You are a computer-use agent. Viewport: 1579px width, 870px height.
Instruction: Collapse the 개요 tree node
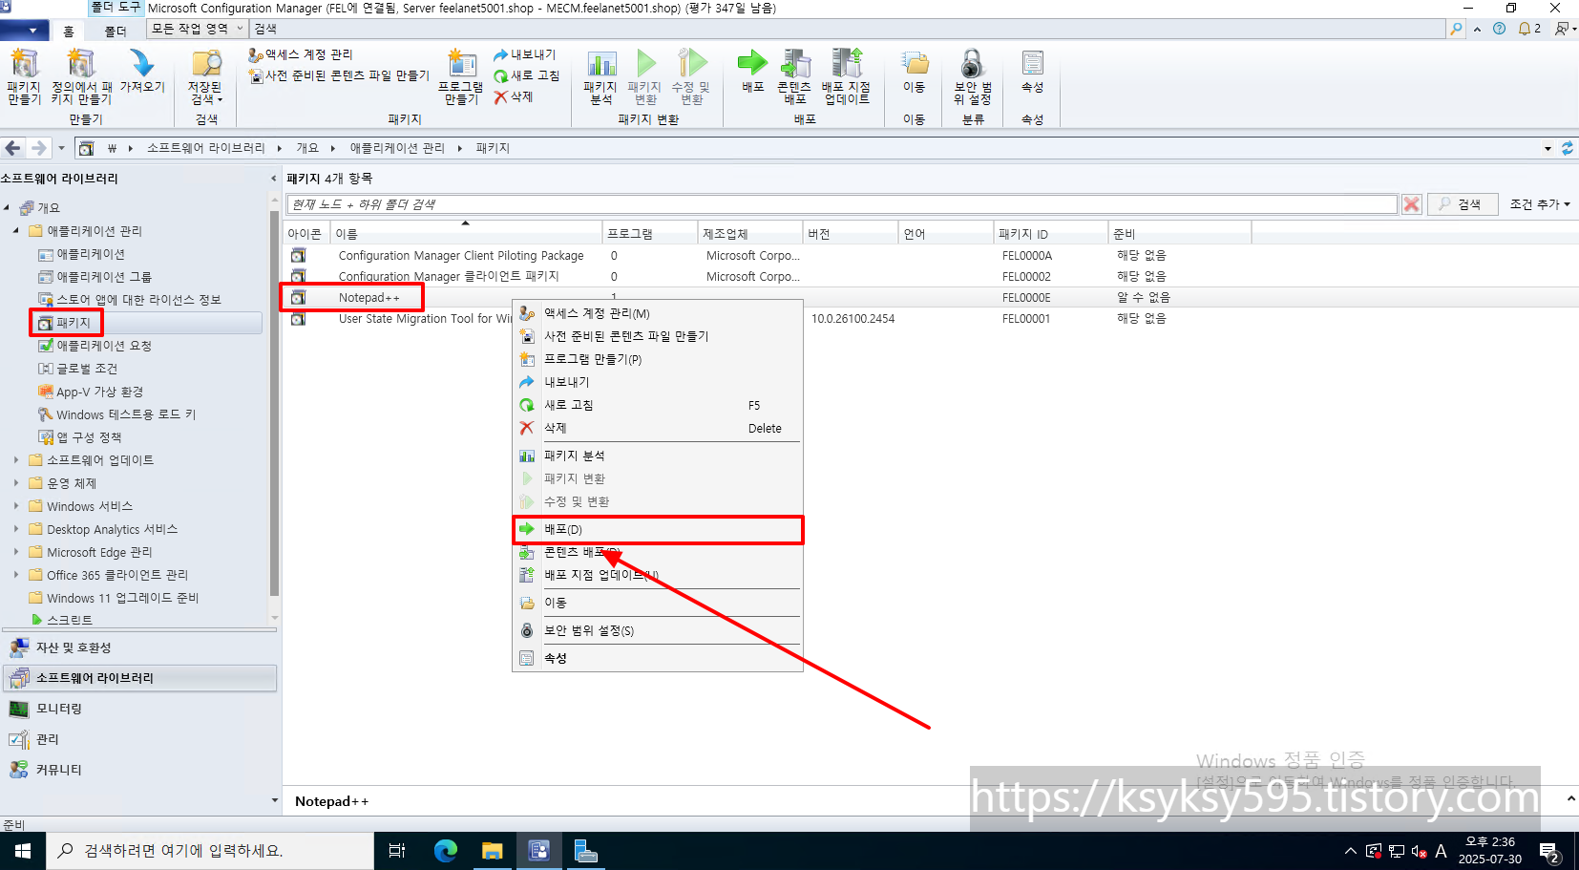coord(7,207)
